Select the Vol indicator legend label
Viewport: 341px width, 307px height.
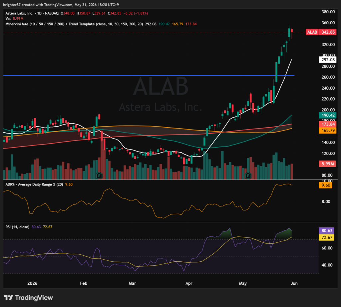point(8,19)
